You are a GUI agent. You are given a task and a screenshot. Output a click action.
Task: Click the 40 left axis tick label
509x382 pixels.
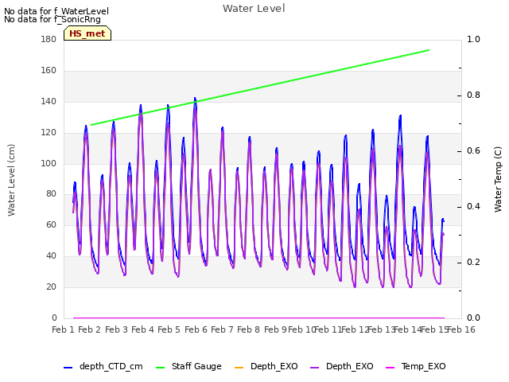(x=51, y=255)
